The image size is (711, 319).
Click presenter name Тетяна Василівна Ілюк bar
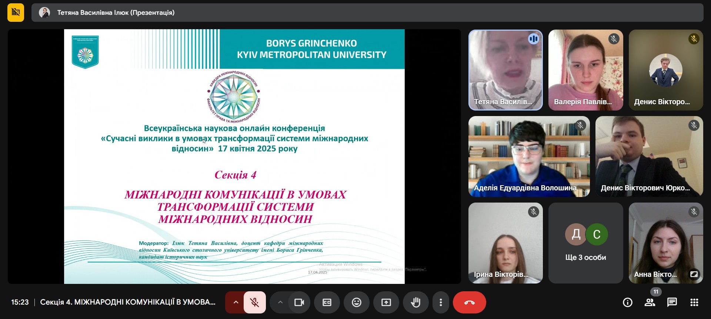click(116, 13)
